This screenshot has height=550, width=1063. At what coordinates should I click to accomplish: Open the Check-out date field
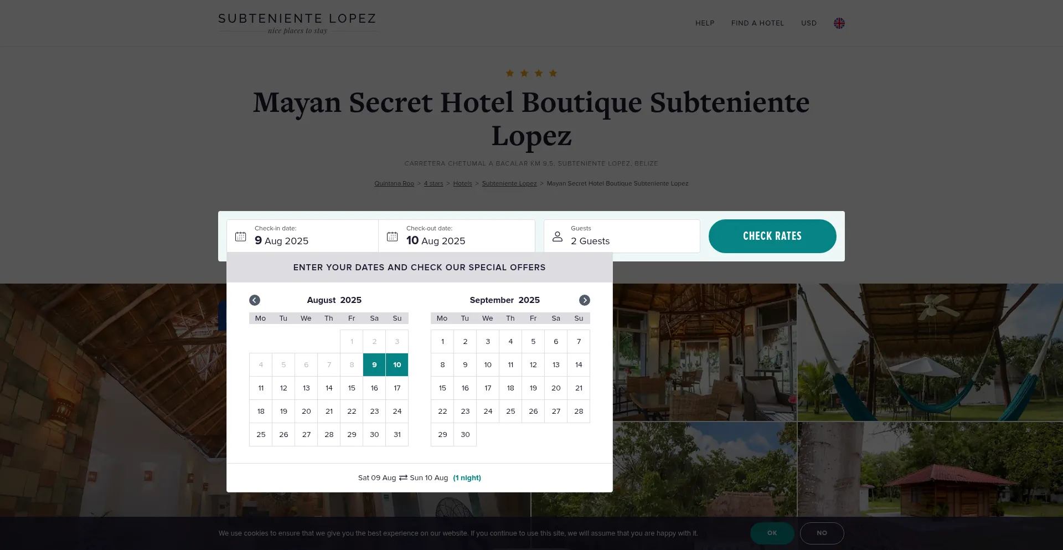[457, 236]
